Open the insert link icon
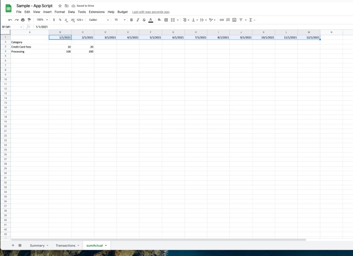Screen dimensions: 353x256 (x=222, y=20)
